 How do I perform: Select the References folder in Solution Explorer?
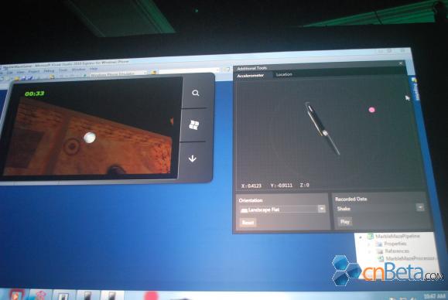397,251
